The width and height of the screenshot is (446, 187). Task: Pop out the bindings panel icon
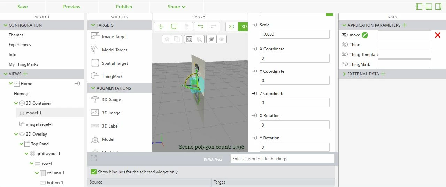pos(93,158)
